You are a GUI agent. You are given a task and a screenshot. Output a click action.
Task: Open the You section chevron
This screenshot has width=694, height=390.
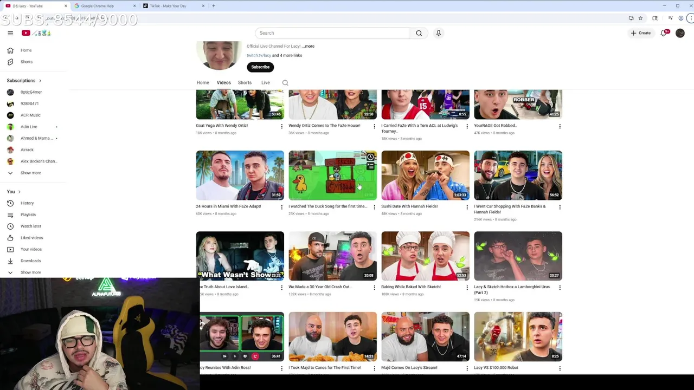(19, 192)
